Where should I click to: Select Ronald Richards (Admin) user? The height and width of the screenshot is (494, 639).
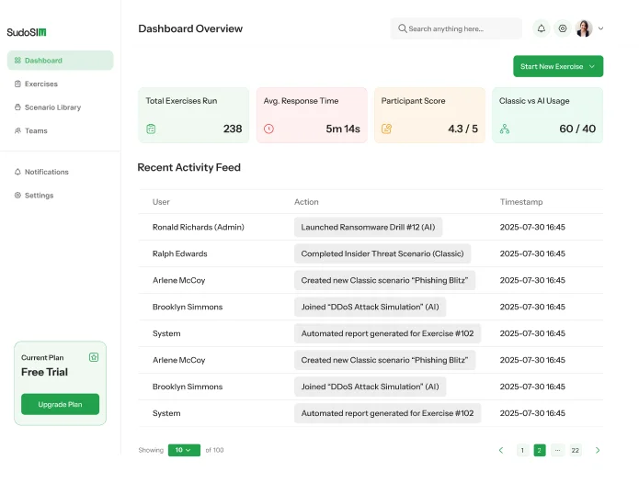[x=198, y=227]
